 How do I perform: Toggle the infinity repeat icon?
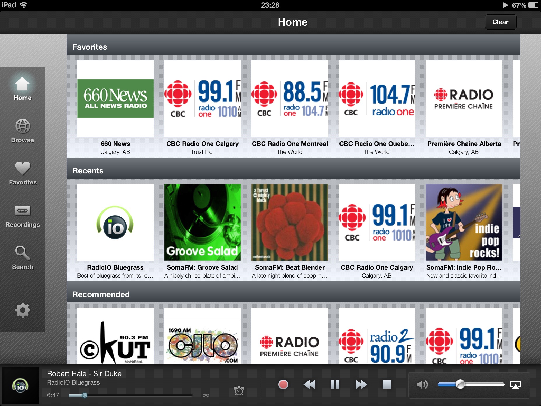[206, 395]
